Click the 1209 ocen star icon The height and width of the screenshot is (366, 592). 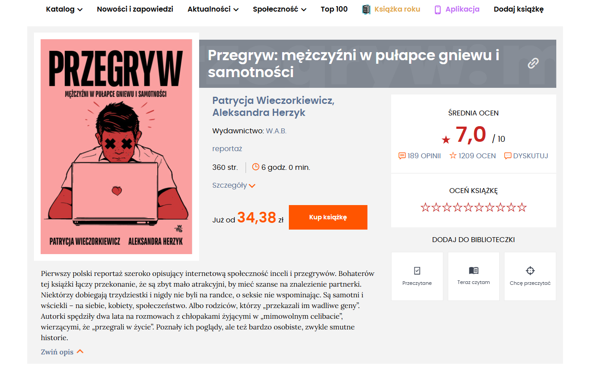click(x=453, y=156)
